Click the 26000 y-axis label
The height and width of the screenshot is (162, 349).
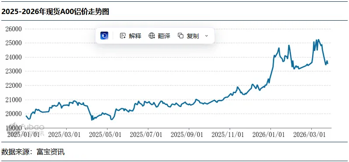pyautogui.click(x=13, y=29)
